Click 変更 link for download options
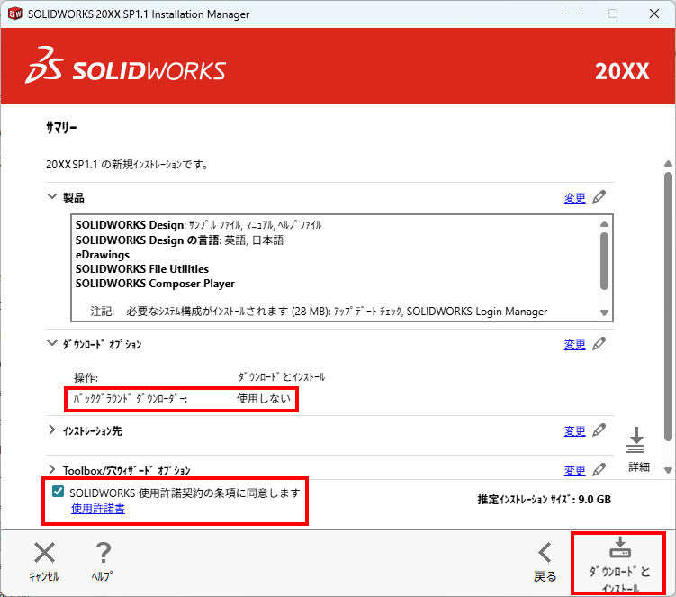Screen dimensions: 676x597 tap(574, 345)
